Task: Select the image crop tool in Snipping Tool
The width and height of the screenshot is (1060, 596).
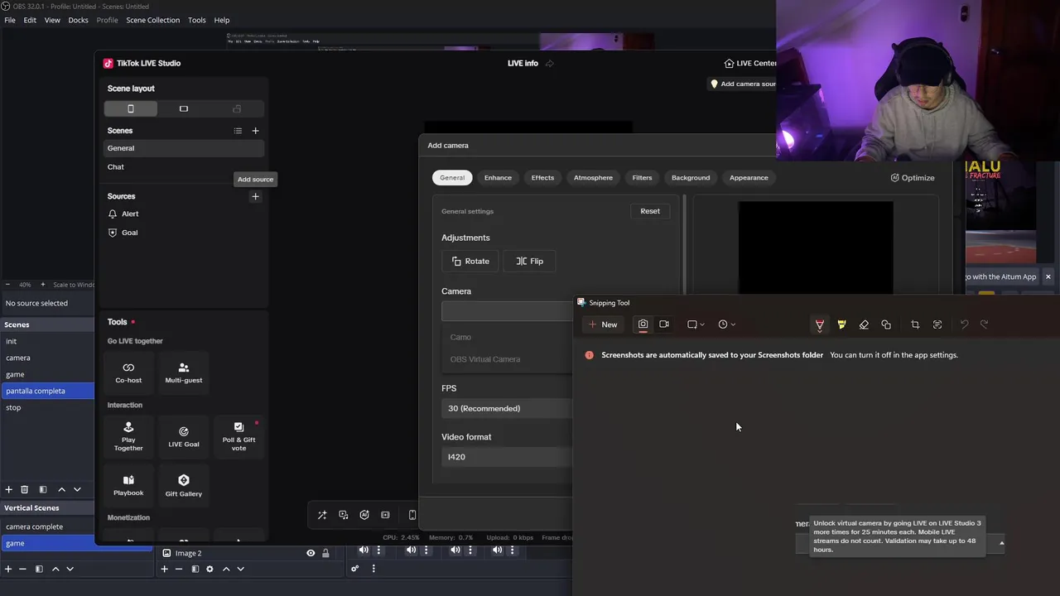Action: [x=915, y=324]
